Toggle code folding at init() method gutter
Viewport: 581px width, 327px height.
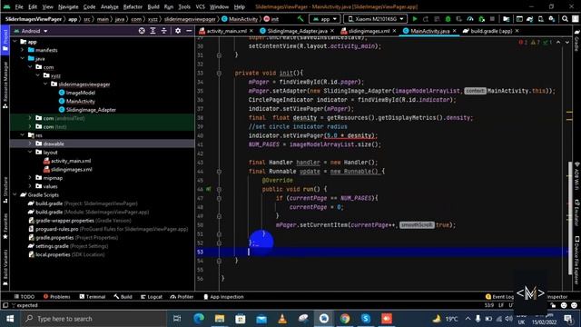pos(219,73)
